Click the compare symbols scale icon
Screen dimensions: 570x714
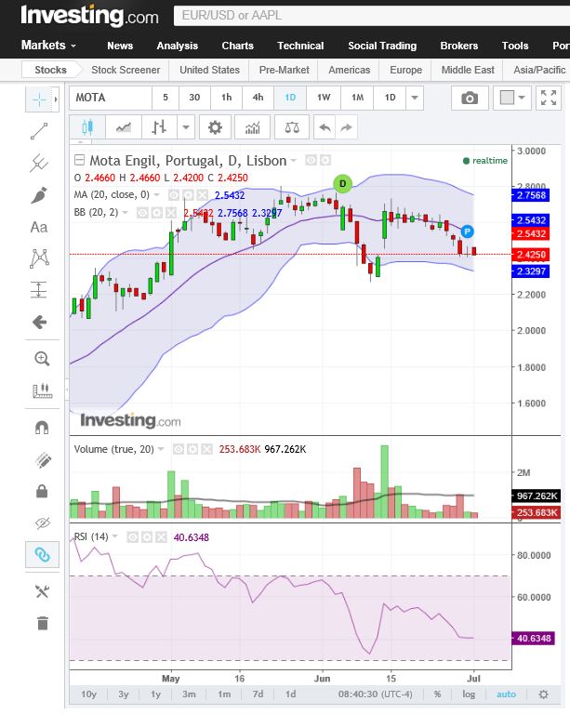[x=292, y=127]
